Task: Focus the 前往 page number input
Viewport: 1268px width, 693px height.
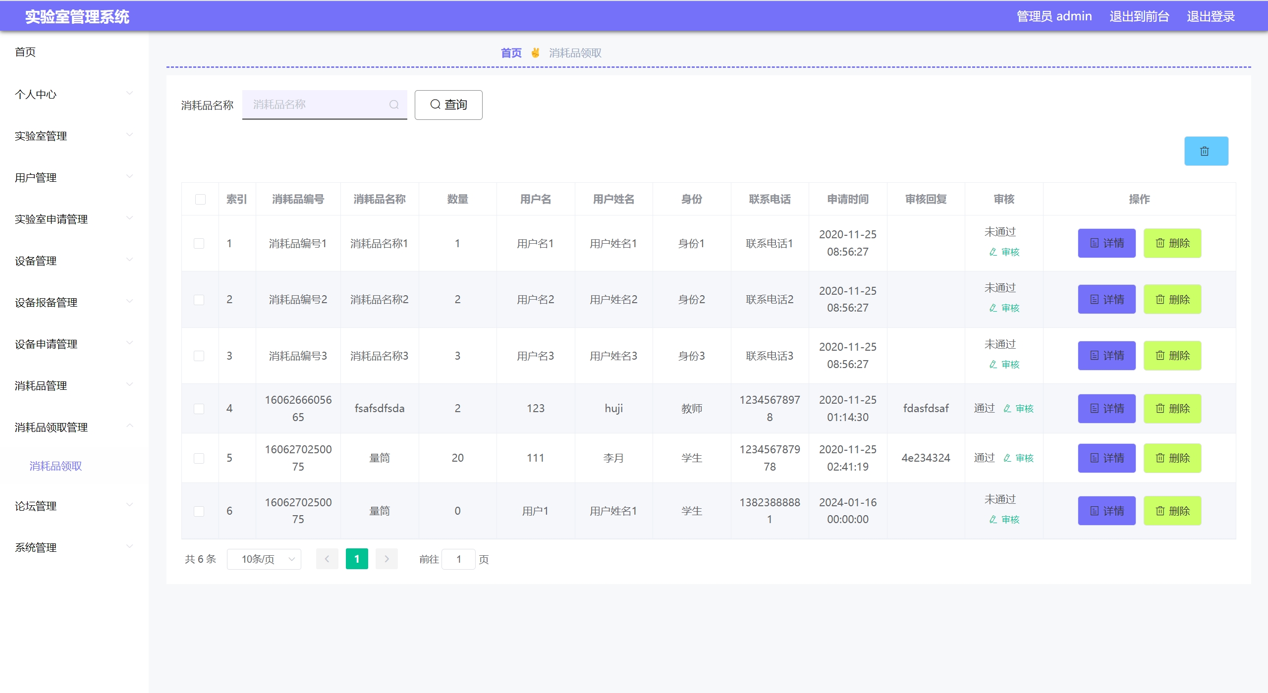Action: click(458, 559)
